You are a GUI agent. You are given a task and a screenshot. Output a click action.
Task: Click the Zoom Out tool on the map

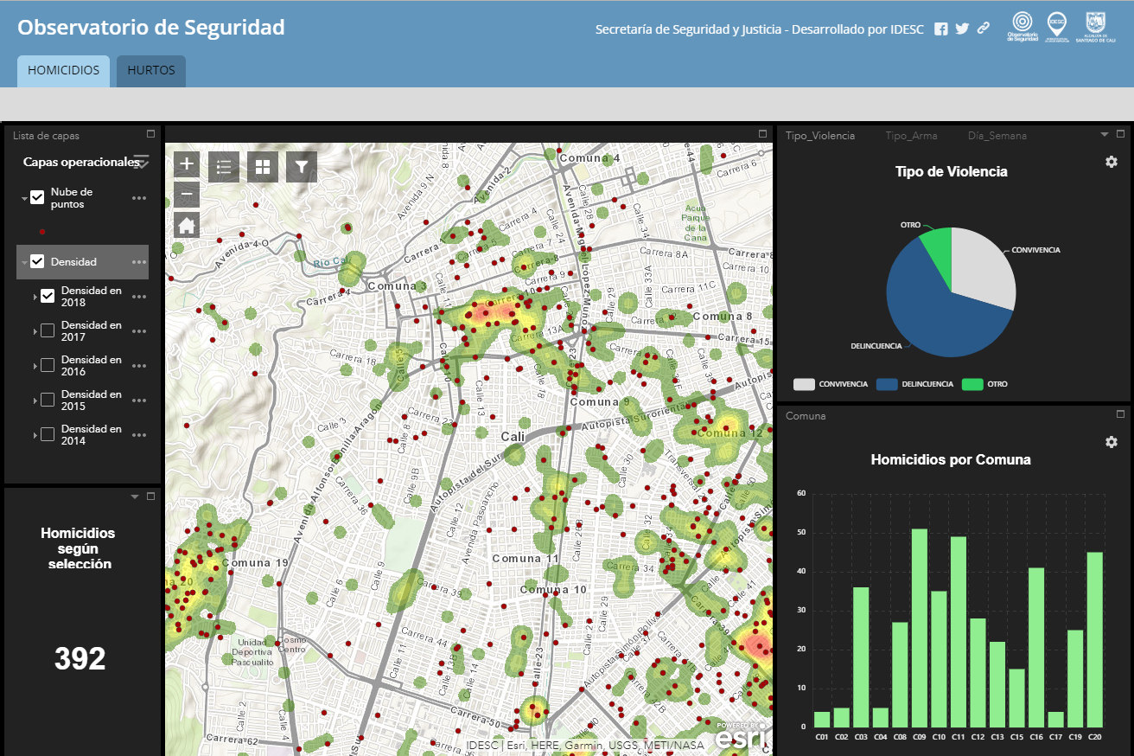[x=186, y=195]
